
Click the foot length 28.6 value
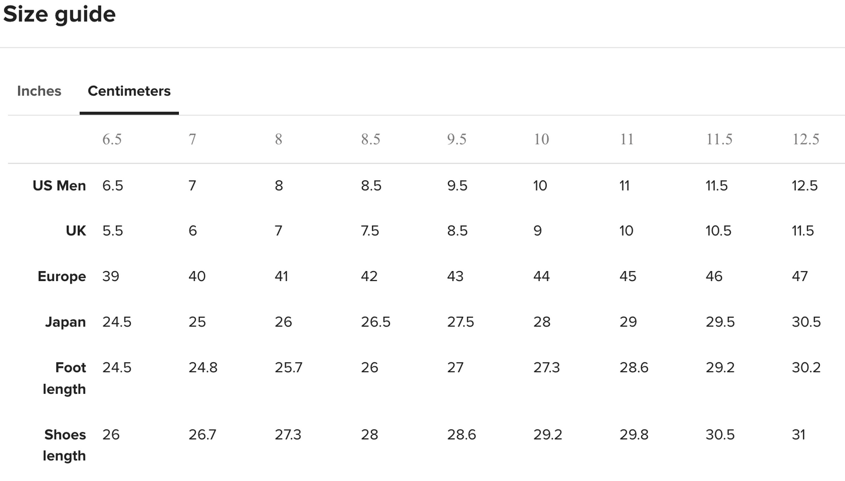pos(633,368)
